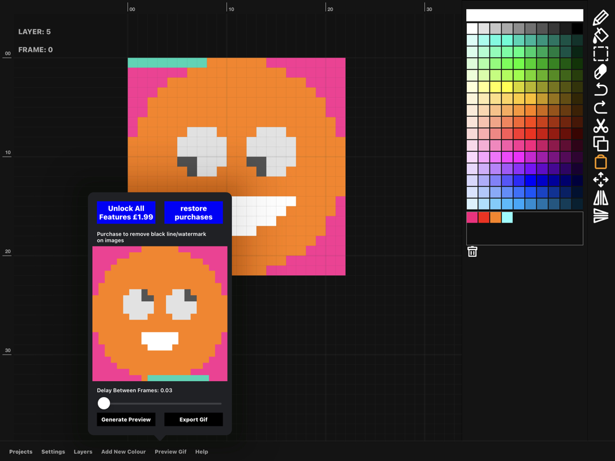Open the Layers menu
Image resolution: width=615 pixels, height=461 pixels.
[x=83, y=452]
